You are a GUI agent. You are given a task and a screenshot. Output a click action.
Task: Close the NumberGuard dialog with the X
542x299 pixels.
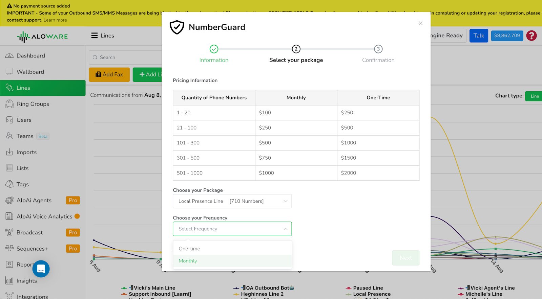(x=420, y=23)
